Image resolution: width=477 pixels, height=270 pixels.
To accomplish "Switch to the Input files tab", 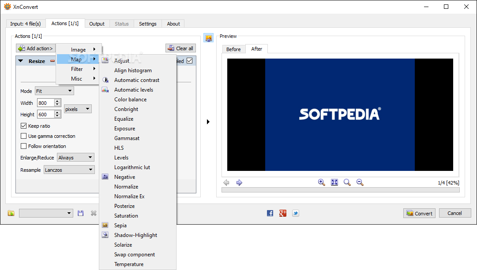I will 26,24.
